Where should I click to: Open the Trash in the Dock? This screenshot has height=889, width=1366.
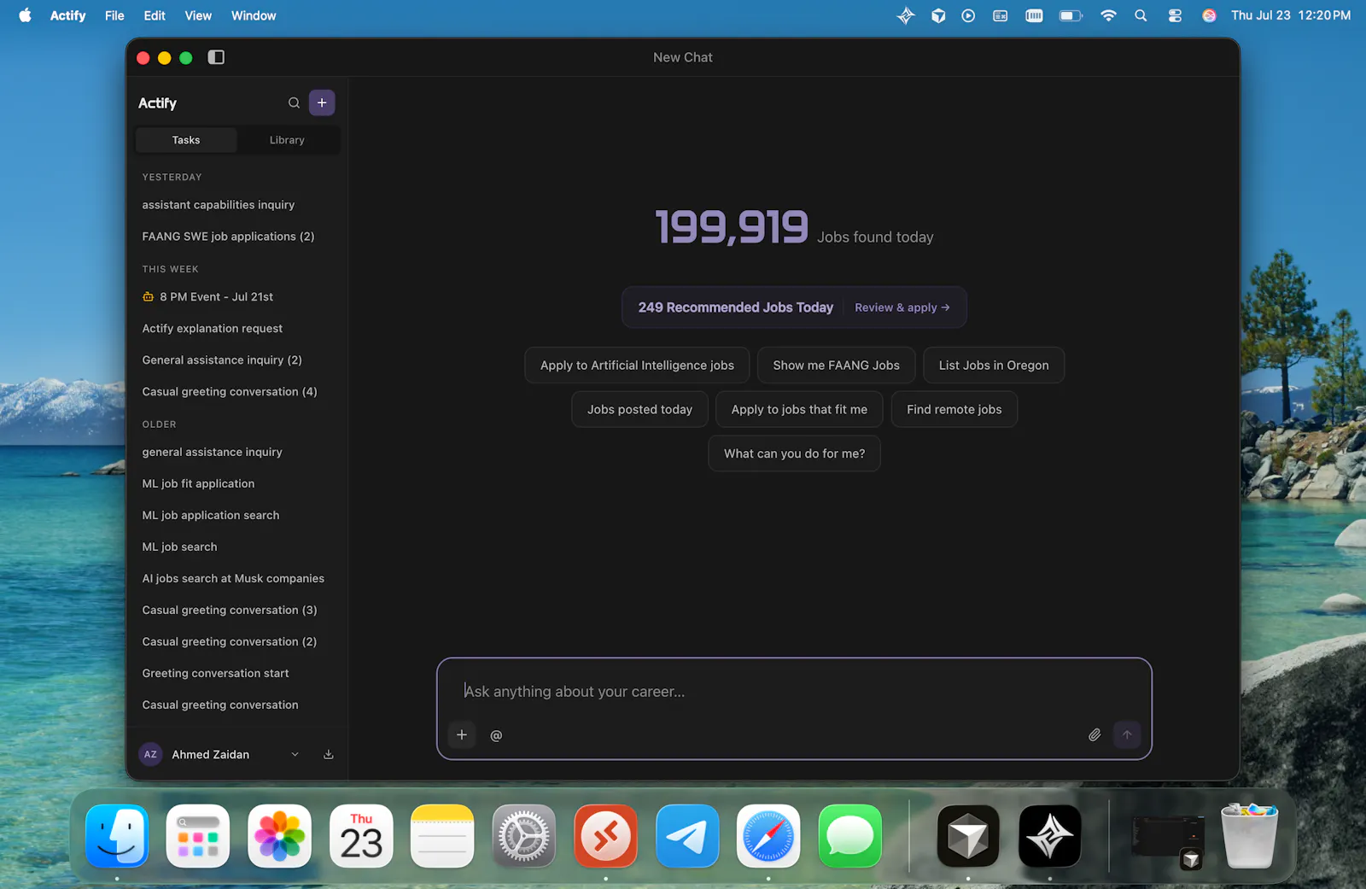(x=1250, y=836)
